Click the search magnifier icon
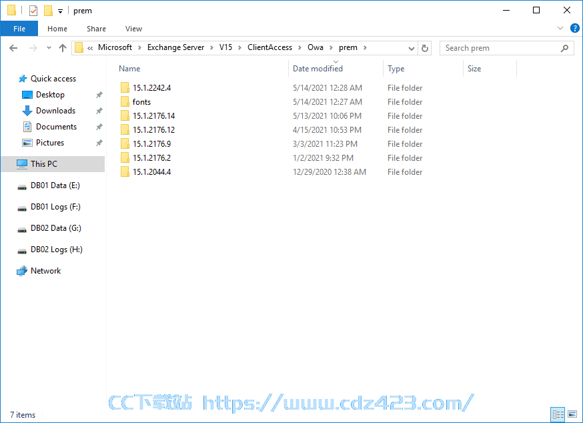The width and height of the screenshot is (583, 423). (564, 48)
